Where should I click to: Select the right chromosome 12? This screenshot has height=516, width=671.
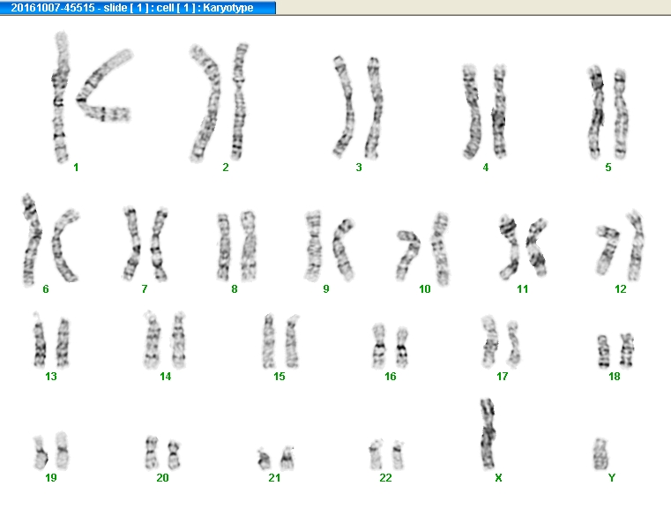pos(636,246)
